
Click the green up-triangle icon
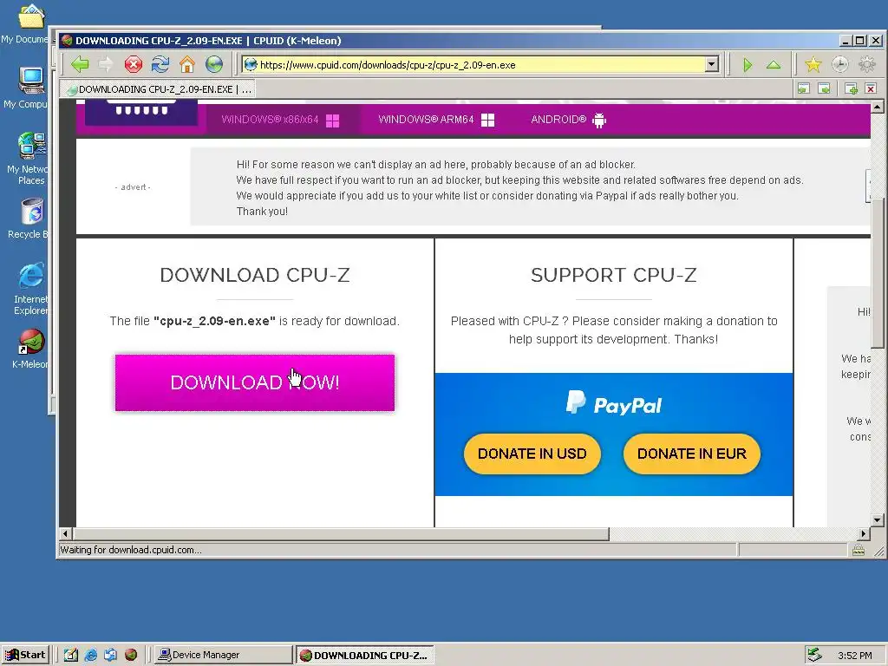[774, 65]
